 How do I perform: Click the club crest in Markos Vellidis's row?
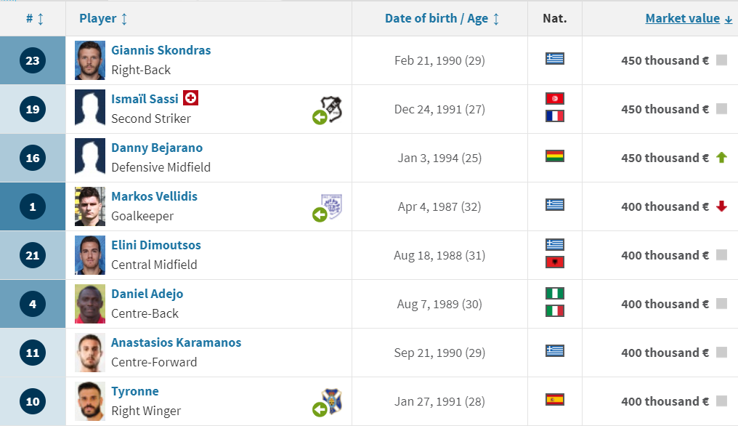pyautogui.click(x=331, y=206)
